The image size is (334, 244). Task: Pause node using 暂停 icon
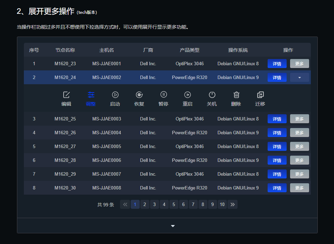pyautogui.click(x=164, y=95)
